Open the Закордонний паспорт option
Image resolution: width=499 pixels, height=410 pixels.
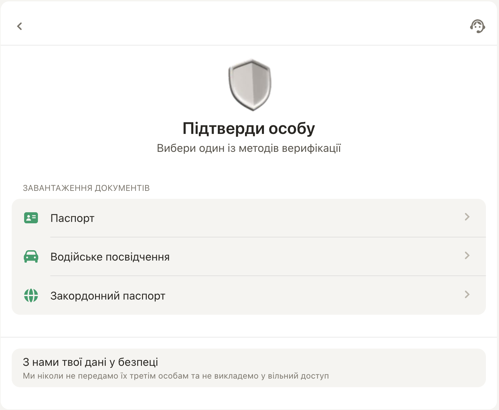(x=108, y=295)
